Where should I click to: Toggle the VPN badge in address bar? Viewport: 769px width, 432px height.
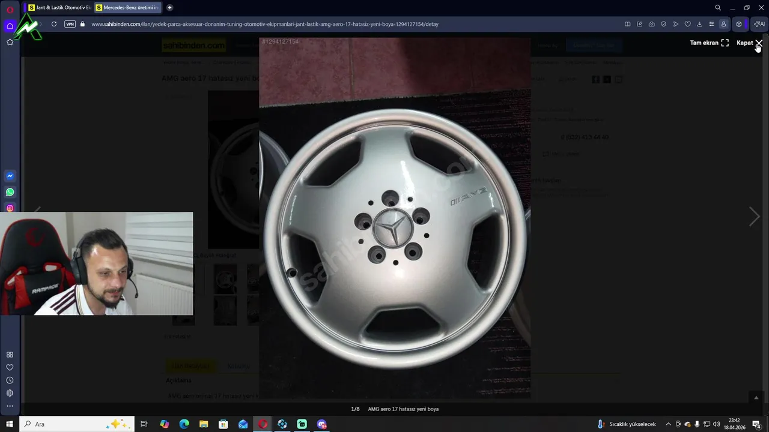[70, 24]
